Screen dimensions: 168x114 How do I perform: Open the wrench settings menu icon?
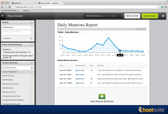(x=166, y=7)
